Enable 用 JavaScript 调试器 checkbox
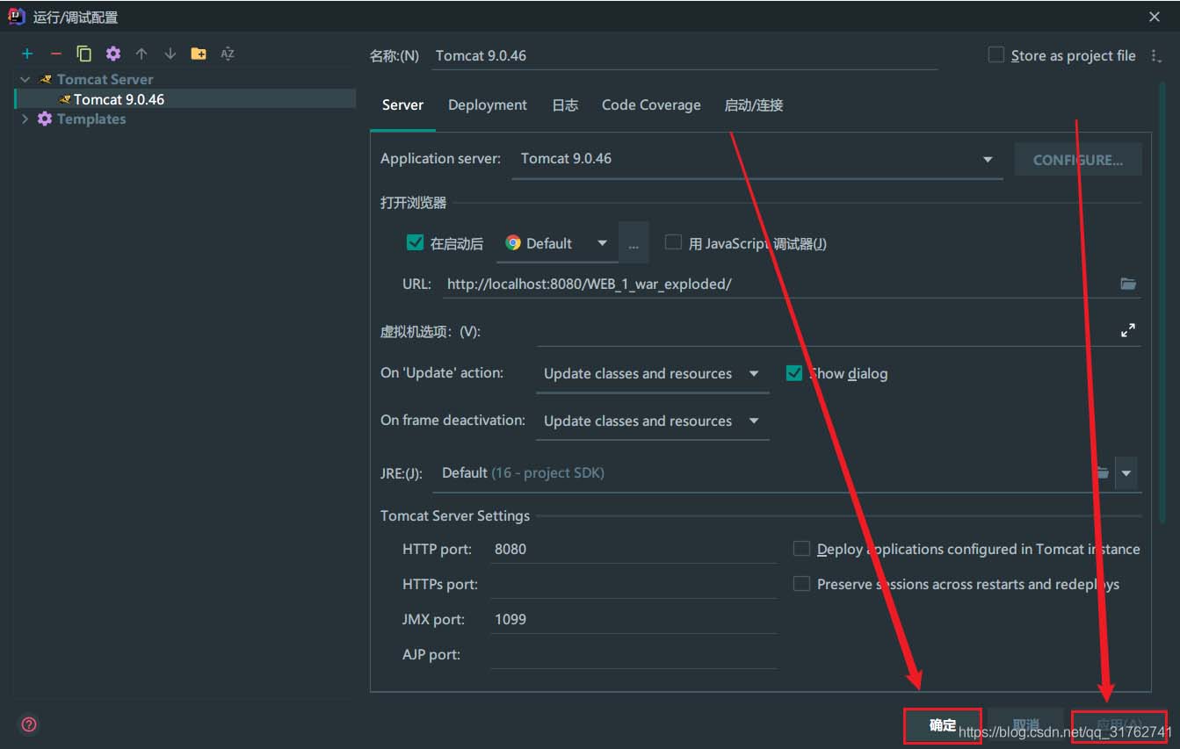The height and width of the screenshot is (749, 1180). [673, 242]
